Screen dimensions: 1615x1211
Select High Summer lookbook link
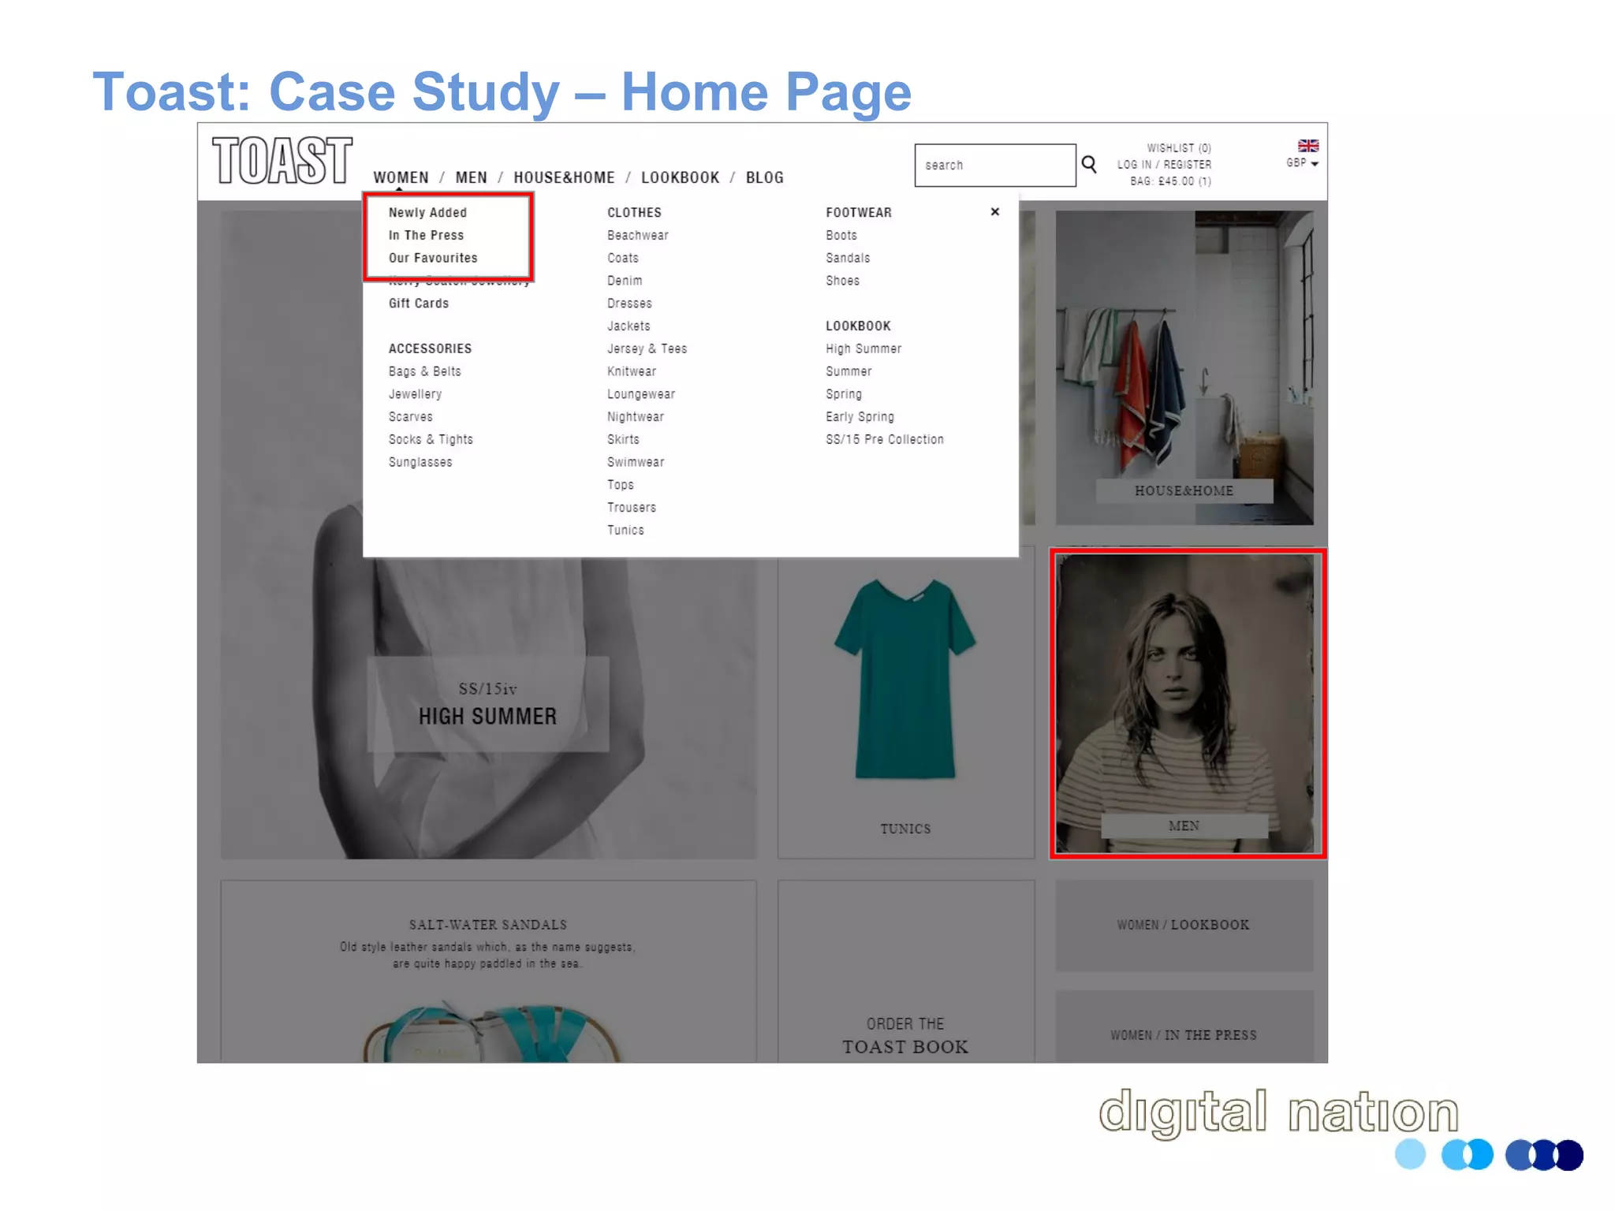(x=863, y=348)
